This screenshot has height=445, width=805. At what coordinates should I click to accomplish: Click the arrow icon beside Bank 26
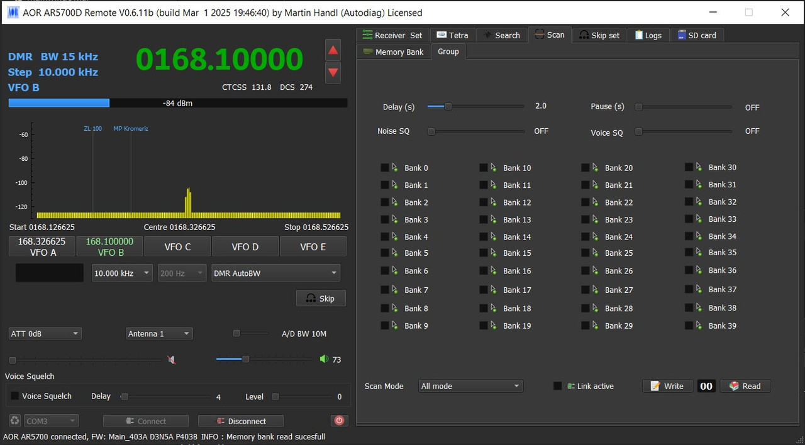click(596, 270)
